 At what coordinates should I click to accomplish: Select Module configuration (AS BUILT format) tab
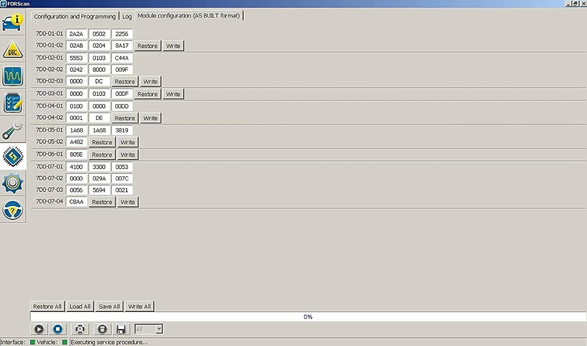tap(189, 16)
